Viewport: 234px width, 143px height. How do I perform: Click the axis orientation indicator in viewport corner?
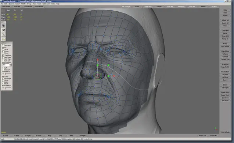(x=216, y=129)
